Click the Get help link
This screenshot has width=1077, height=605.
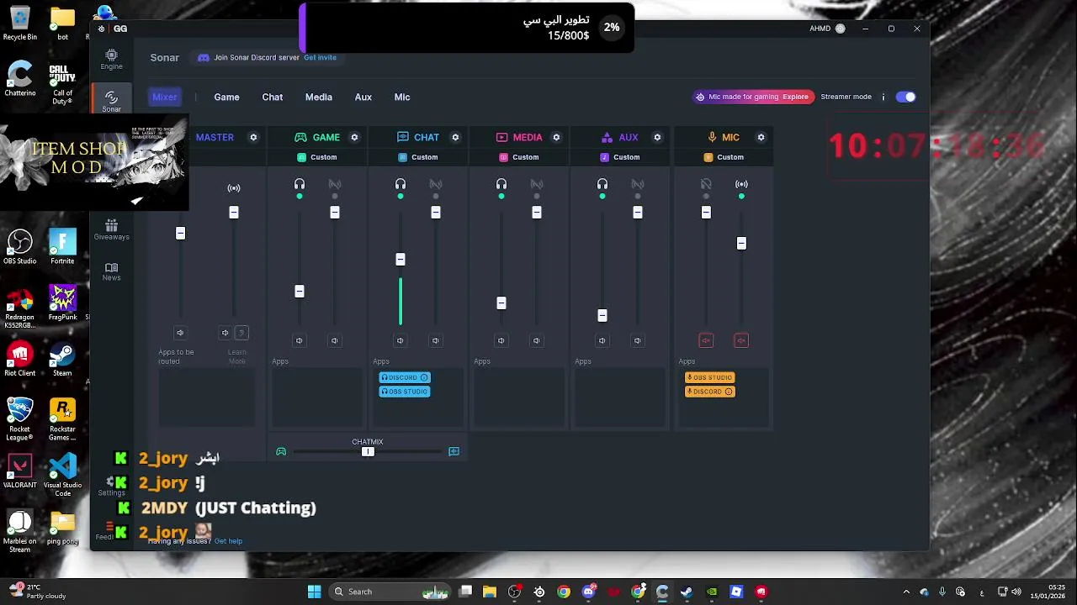pos(228,541)
